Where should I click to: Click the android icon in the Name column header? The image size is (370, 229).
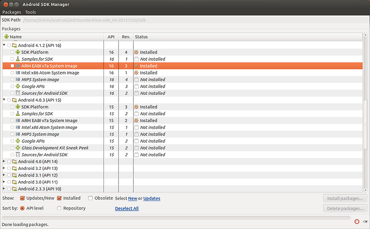[6, 37]
